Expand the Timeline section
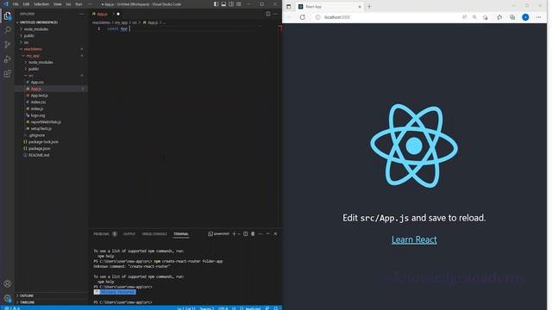 click(27, 302)
